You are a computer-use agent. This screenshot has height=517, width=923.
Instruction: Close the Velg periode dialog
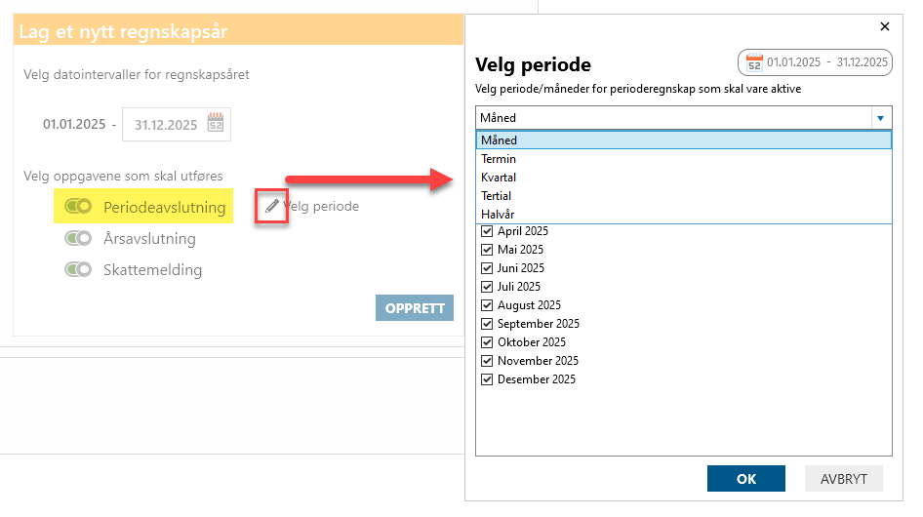click(884, 26)
